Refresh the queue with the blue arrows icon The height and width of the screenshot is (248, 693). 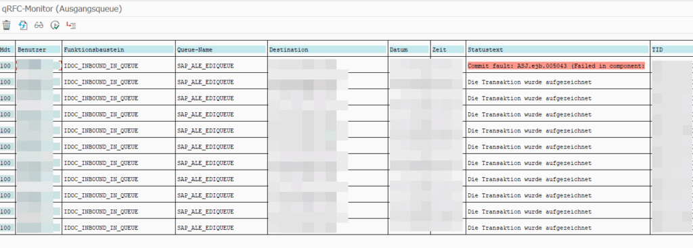click(x=23, y=26)
